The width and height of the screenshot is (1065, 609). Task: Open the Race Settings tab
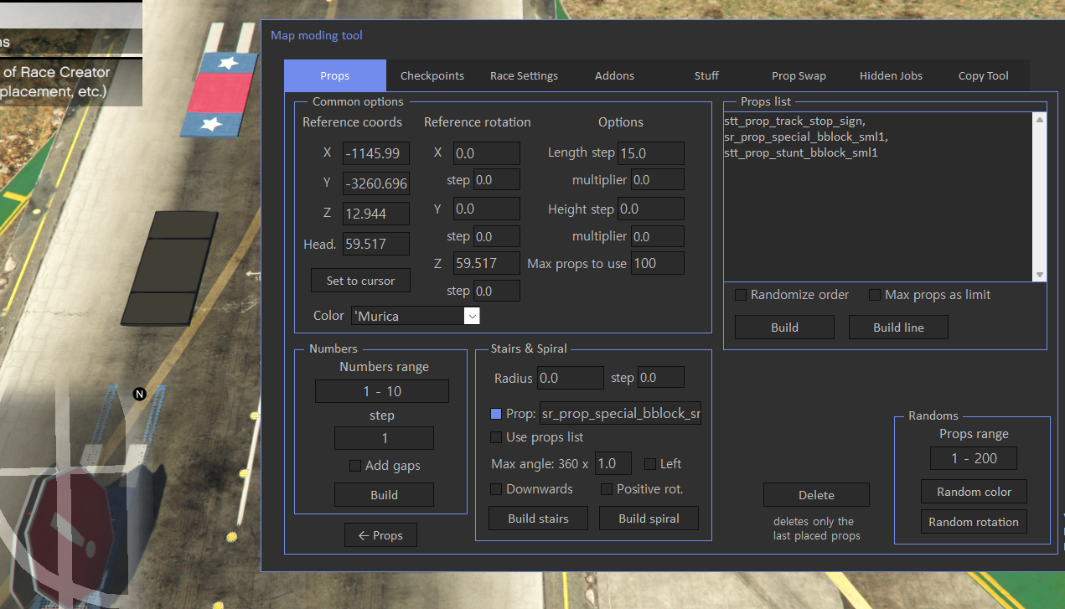point(524,75)
